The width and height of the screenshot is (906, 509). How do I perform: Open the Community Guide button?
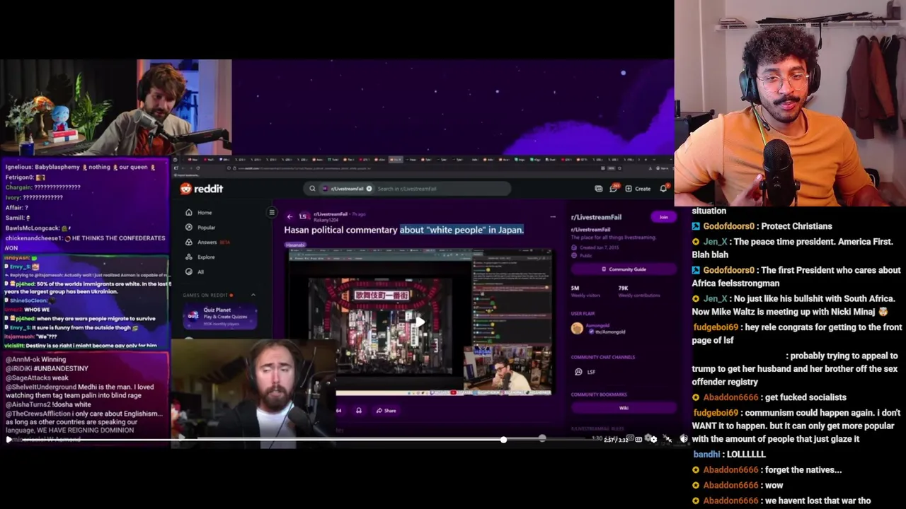coord(623,269)
